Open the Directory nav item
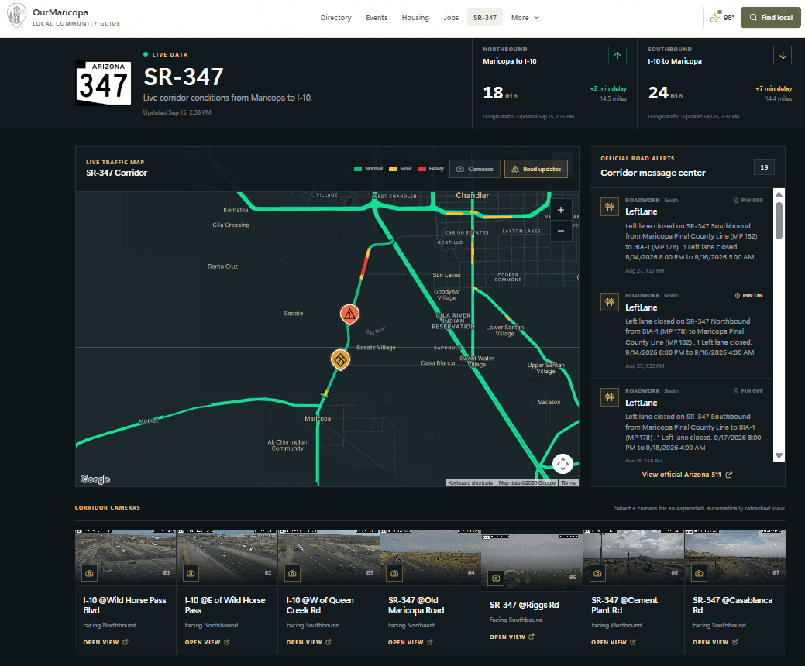 click(x=335, y=18)
